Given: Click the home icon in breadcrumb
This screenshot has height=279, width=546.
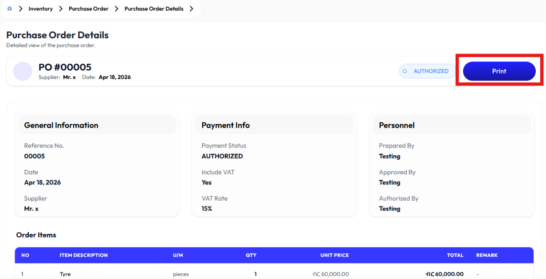Looking at the screenshot, I should 10,8.
